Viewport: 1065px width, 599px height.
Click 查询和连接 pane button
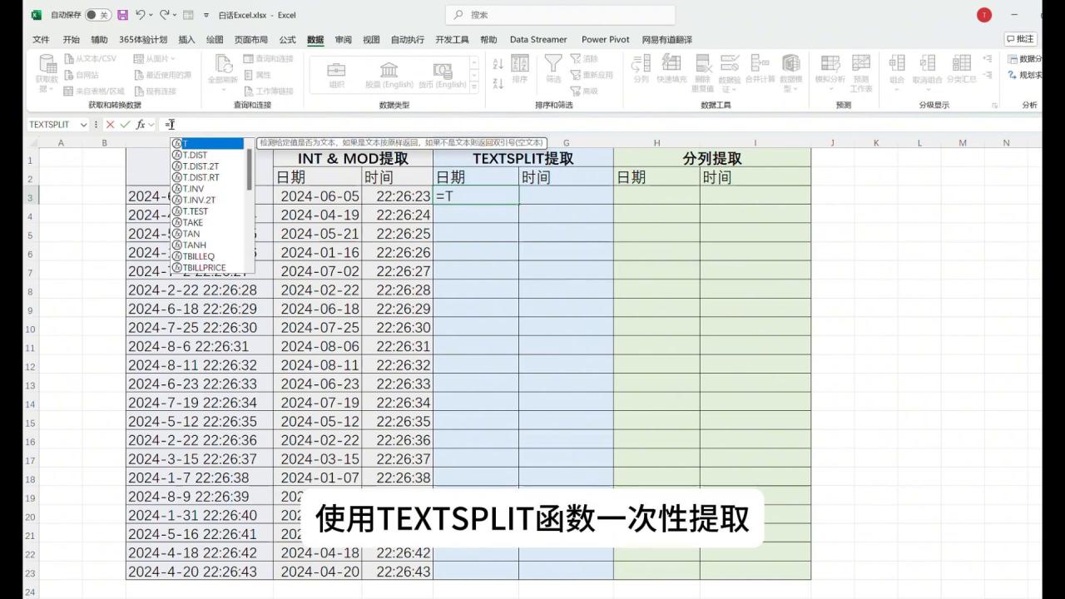[x=268, y=59]
